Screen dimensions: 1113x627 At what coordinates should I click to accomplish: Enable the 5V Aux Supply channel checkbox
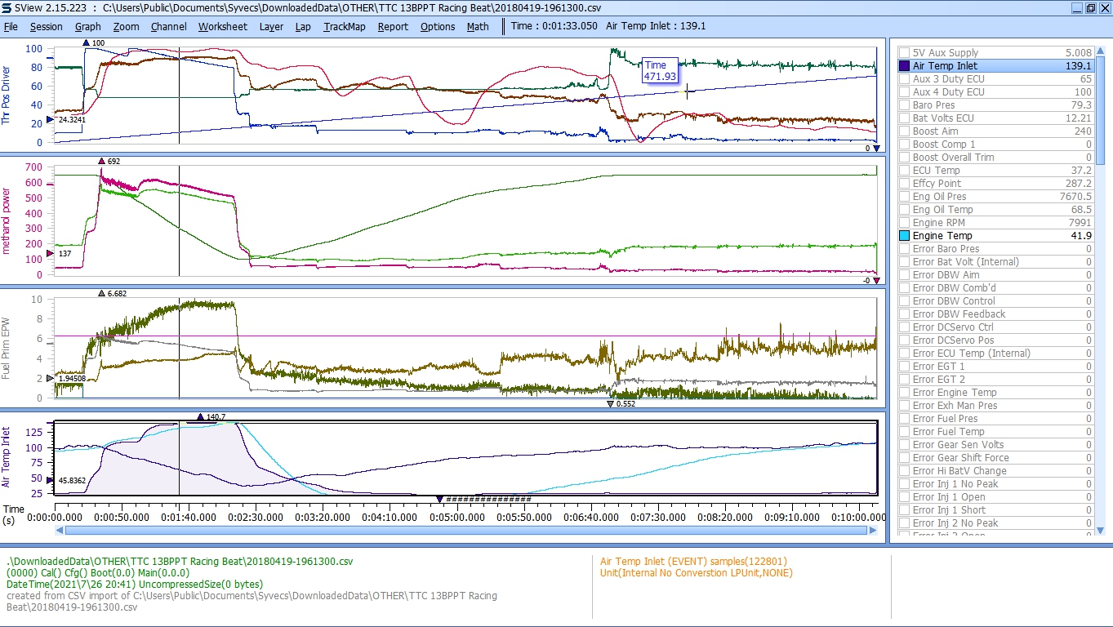click(904, 52)
